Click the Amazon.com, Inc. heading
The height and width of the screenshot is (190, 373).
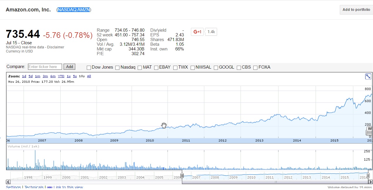tap(28, 10)
